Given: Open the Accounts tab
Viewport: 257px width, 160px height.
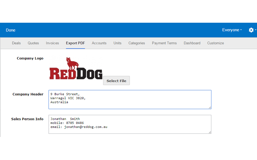Looking at the screenshot, I should [x=99, y=43].
